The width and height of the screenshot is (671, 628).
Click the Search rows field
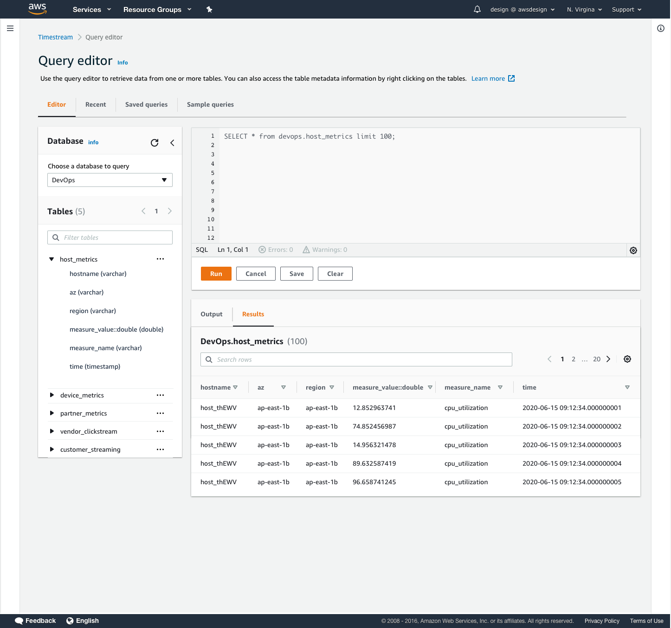point(356,359)
